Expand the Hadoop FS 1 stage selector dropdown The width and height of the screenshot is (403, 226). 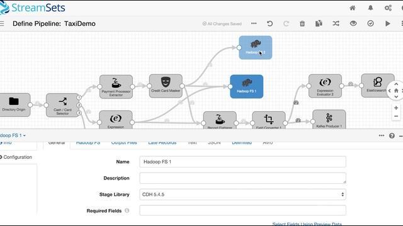[x=13, y=136]
